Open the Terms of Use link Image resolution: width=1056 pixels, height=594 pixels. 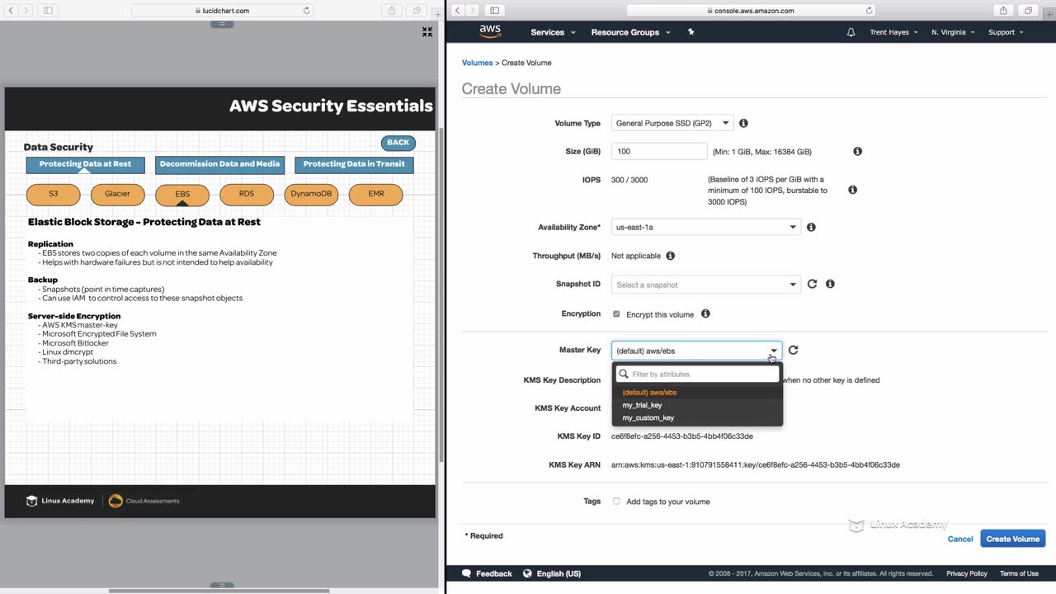coord(1019,573)
